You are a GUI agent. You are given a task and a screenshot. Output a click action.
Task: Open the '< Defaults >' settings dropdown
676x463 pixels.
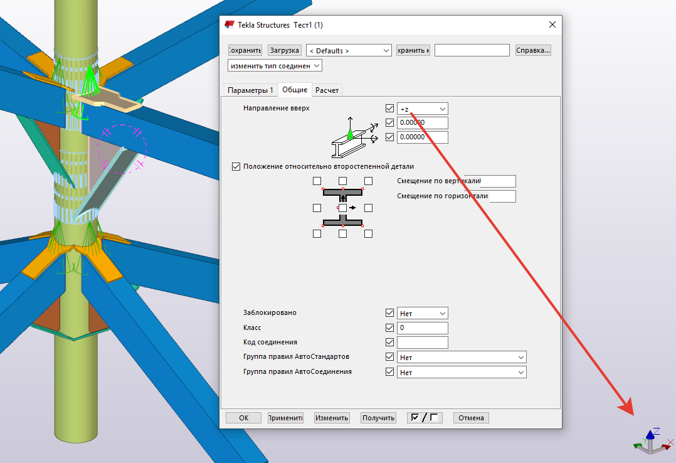(x=349, y=50)
